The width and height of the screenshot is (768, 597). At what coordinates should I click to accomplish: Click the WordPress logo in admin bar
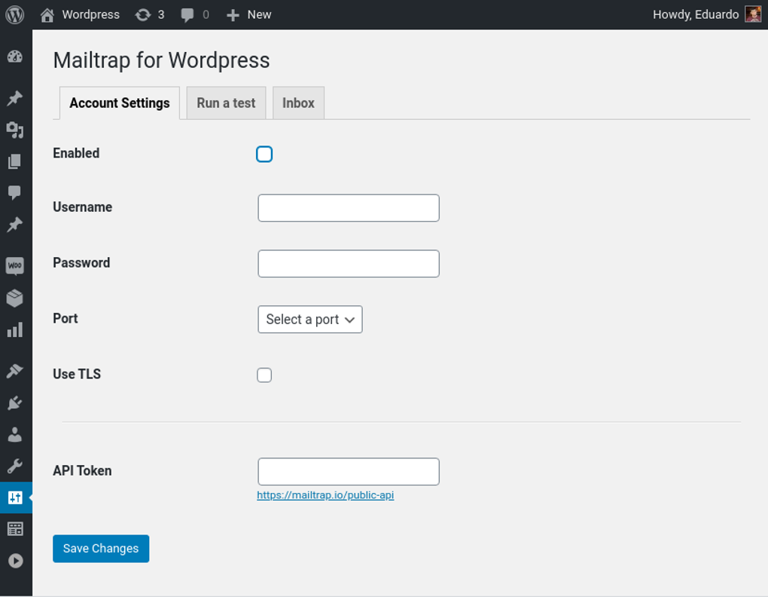click(15, 15)
